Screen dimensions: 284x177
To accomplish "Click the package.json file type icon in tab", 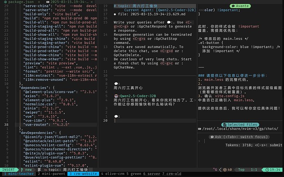I will pyautogui.click(x=5, y=2).
